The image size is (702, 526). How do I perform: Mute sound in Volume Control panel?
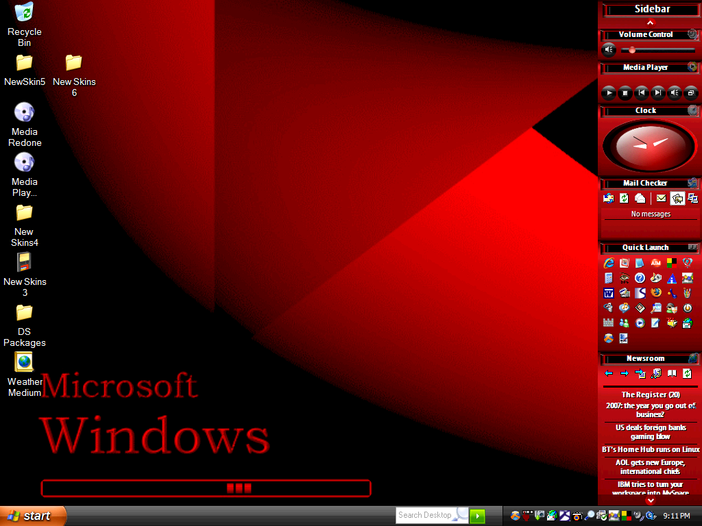609,50
